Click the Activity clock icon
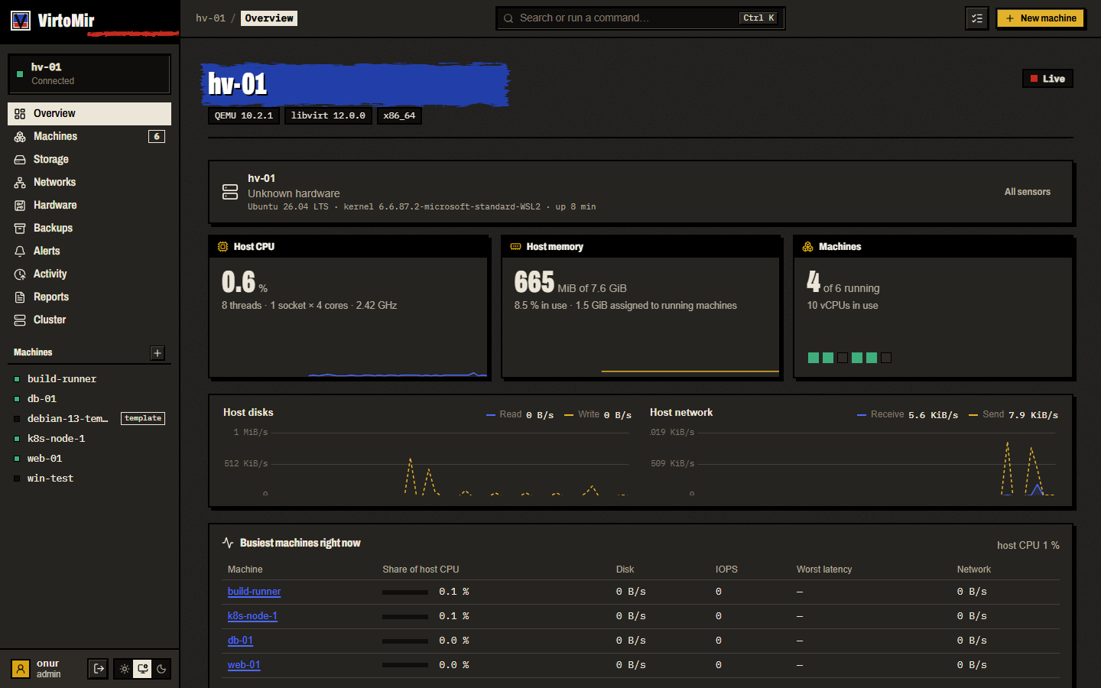 pos(20,274)
